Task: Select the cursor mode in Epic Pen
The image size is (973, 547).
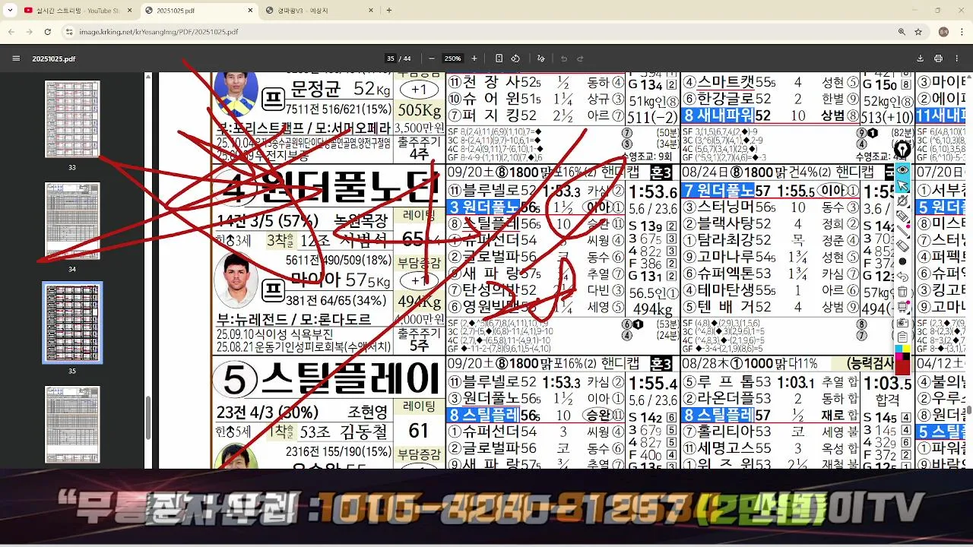Action: tap(902, 185)
